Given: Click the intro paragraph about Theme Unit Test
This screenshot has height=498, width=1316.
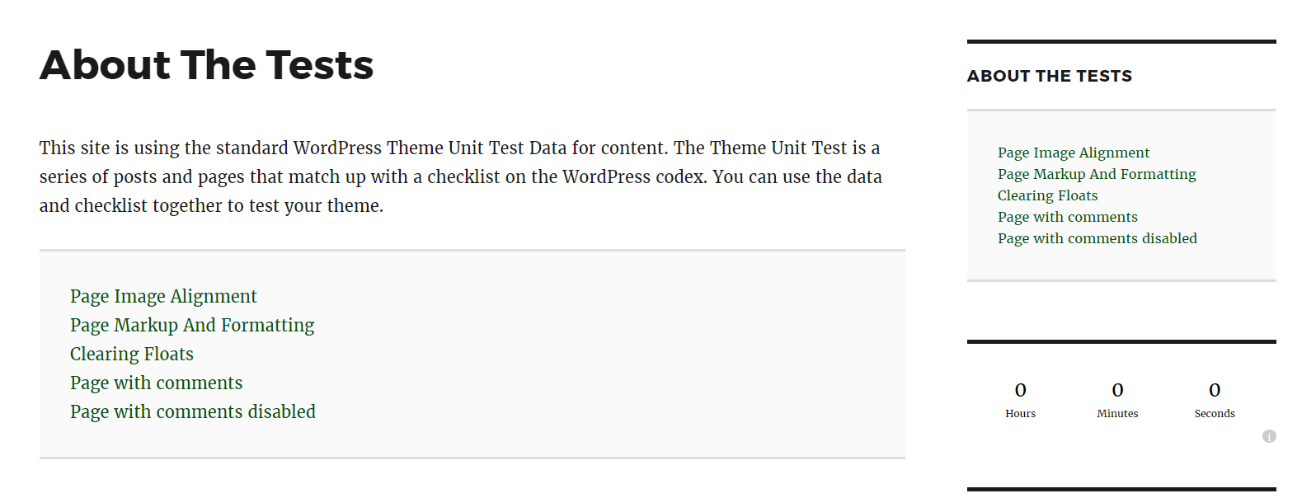Looking at the screenshot, I should (x=460, y=176).
